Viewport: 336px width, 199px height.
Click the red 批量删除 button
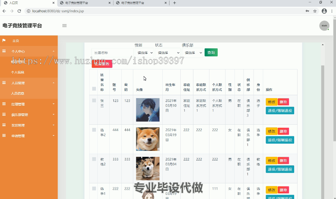[x=102, y=64]
